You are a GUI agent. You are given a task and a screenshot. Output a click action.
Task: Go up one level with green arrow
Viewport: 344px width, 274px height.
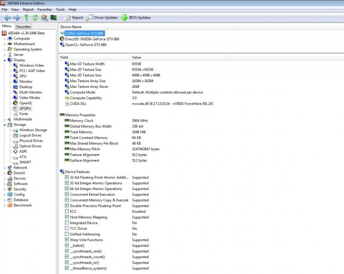click(26, 18)
